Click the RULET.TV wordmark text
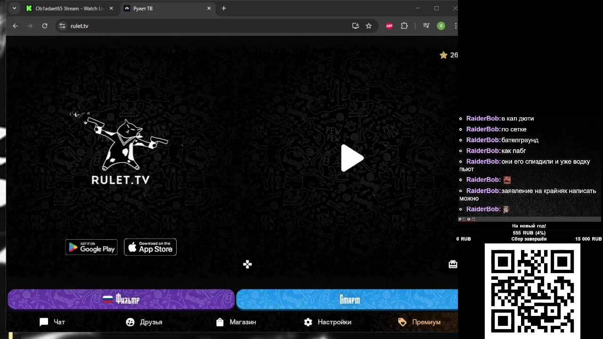The image size is (603, 339). point(120,180)
